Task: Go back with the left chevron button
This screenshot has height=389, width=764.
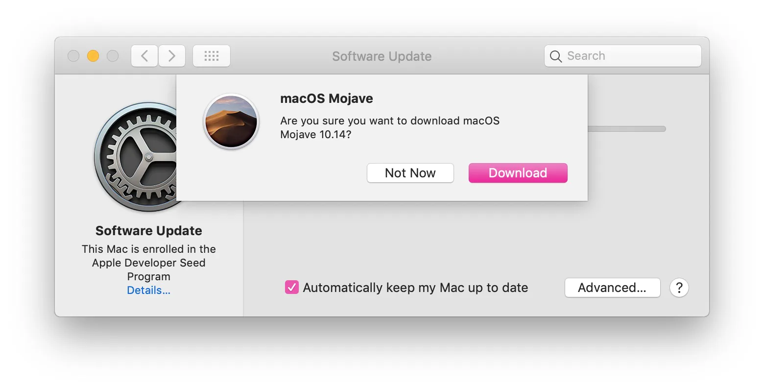Action: point(144,56)
